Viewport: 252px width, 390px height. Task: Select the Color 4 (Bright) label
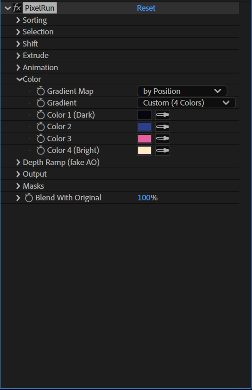pyautogui.click(x=73, y=151)
